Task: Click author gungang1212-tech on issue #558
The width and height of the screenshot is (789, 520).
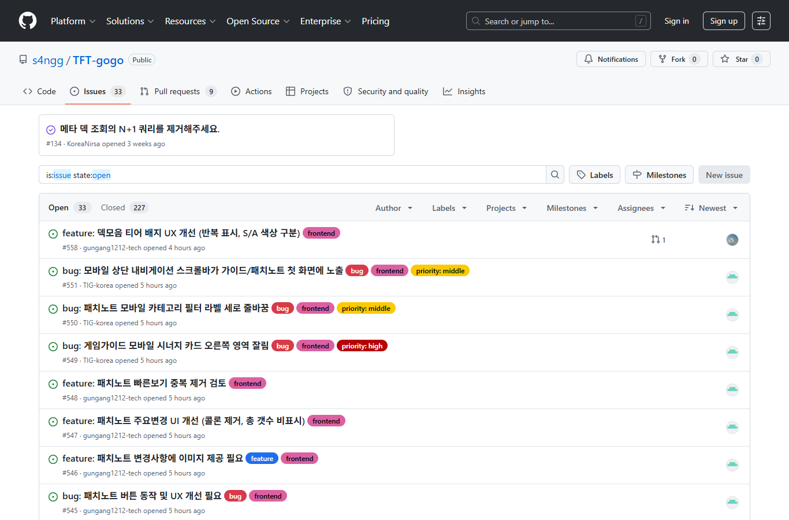Action: pyautogui.click(x=112, y=248)
